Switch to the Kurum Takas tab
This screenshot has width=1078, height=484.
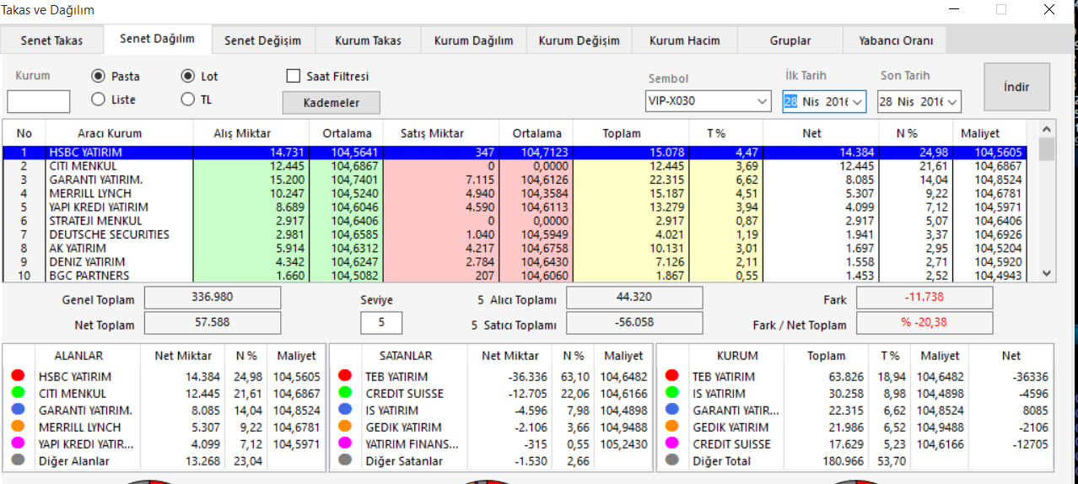click(x=368, y=40)
